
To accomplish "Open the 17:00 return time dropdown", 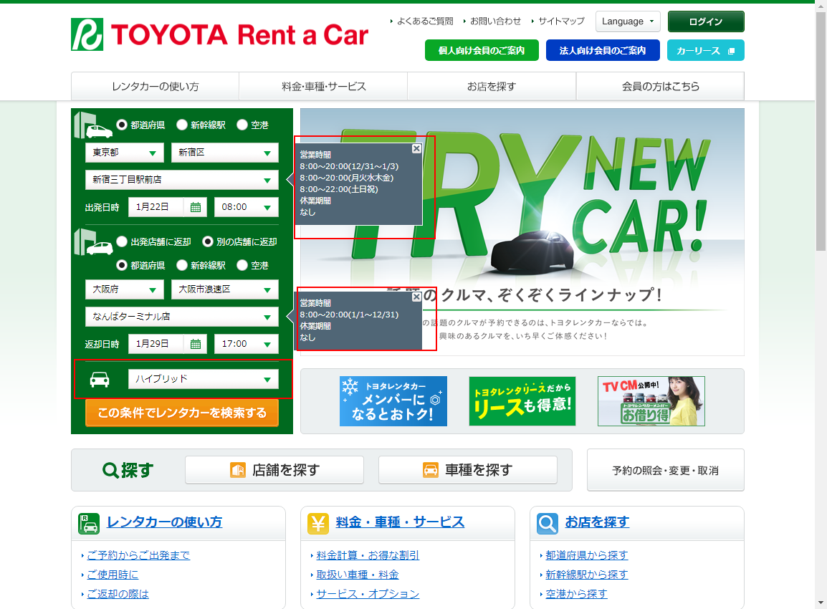I will (x=247, y=345).
